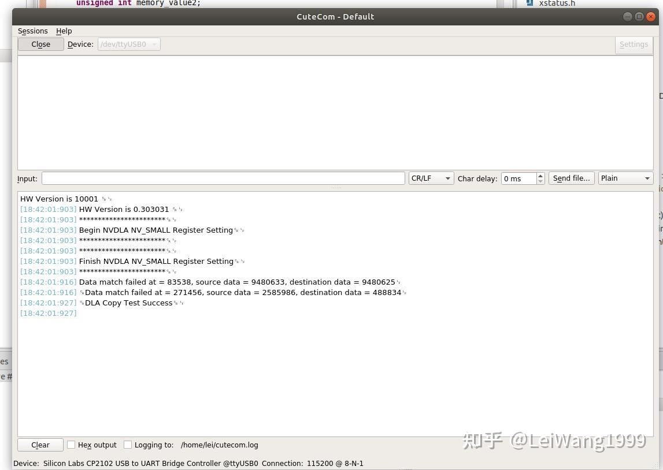The image size is (663, 470).
Task: Click Send file... to transmit a file
Action: point(571,178)
